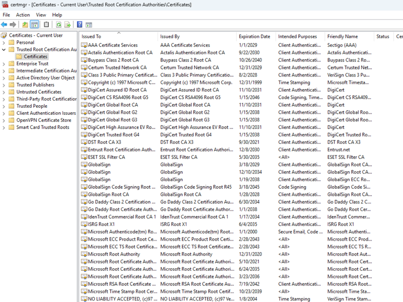
Task: Sort by Intended Purposes column header
Action: coord(300,36)
